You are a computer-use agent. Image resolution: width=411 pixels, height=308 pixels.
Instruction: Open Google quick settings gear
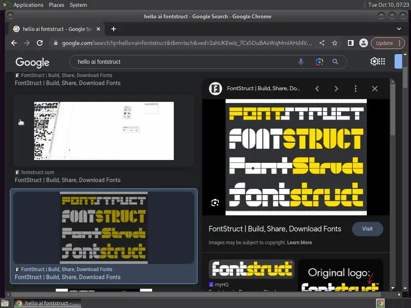[x=374, y=61]
